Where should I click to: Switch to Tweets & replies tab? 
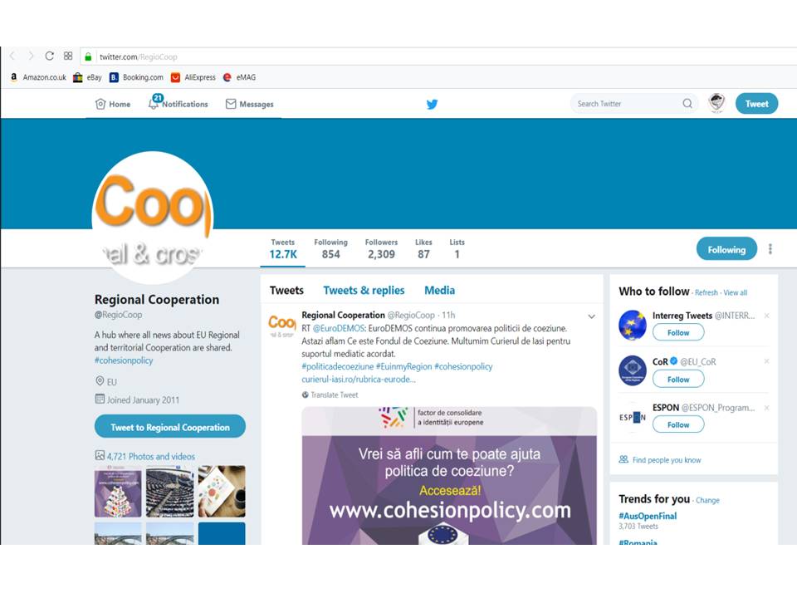pyautogui.click(x=364, y=291)
